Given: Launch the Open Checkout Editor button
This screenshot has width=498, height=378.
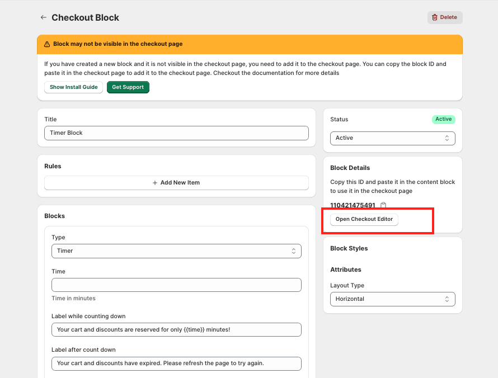Looking at the screenshot, I should click(x=364, y=219).
